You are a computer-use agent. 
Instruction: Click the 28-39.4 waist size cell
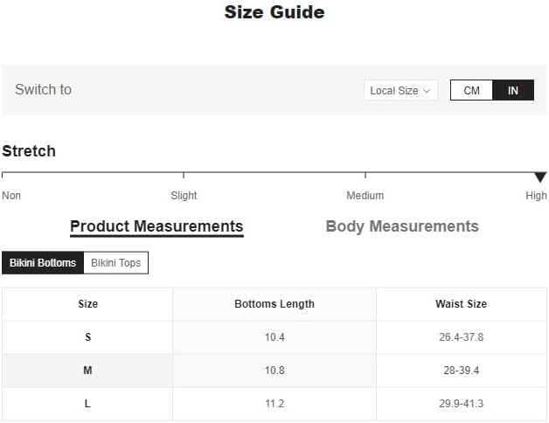461,371
